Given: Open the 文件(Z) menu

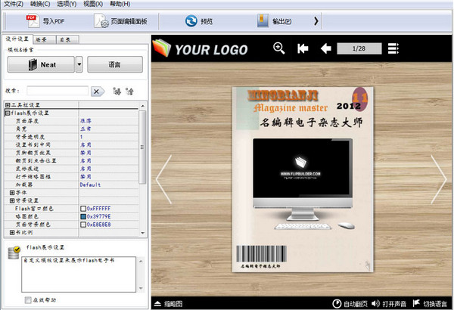Looking at the screenshot, I should point(14,4).
